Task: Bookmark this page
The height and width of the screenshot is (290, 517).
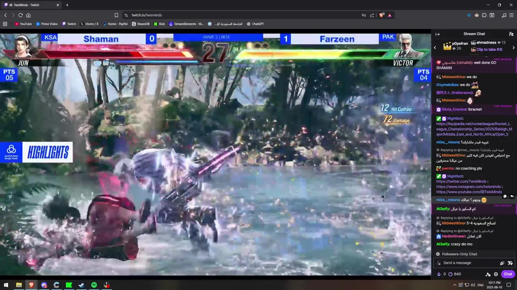Action: pos(116,15)
